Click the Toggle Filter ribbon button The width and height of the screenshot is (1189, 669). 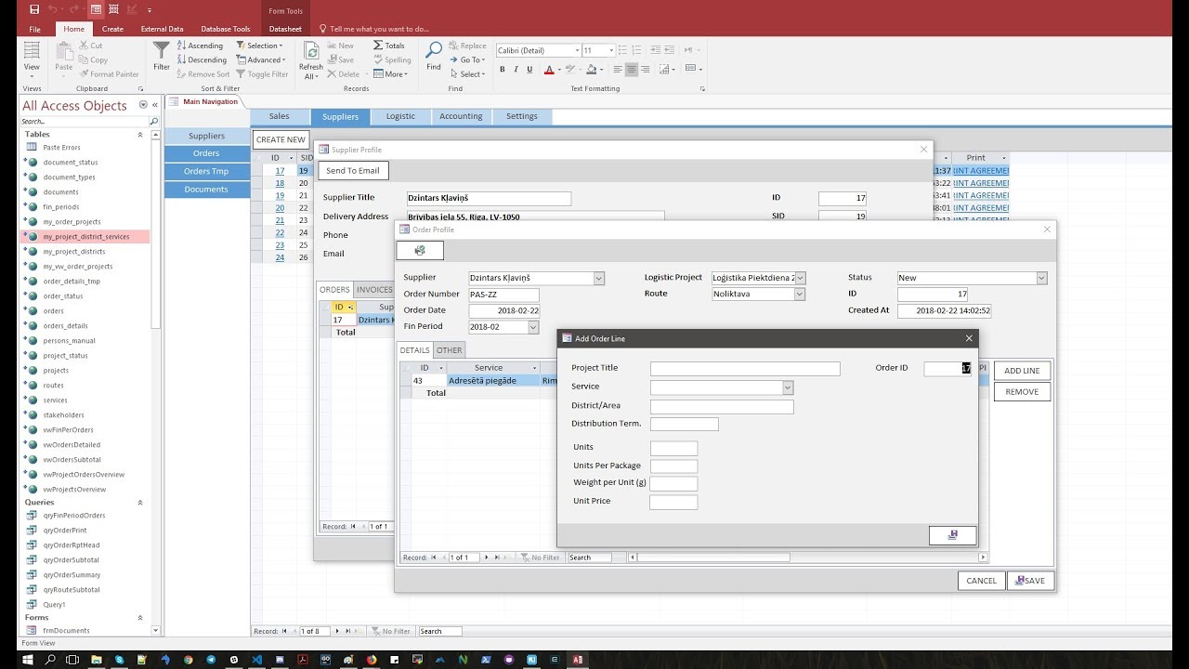pos(262,74)
